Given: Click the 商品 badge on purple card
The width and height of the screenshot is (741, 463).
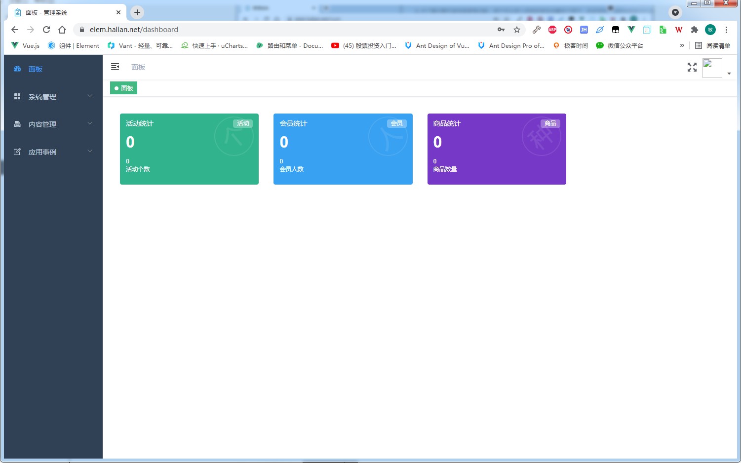Looking at the screenshot, I should click(550, 123).
